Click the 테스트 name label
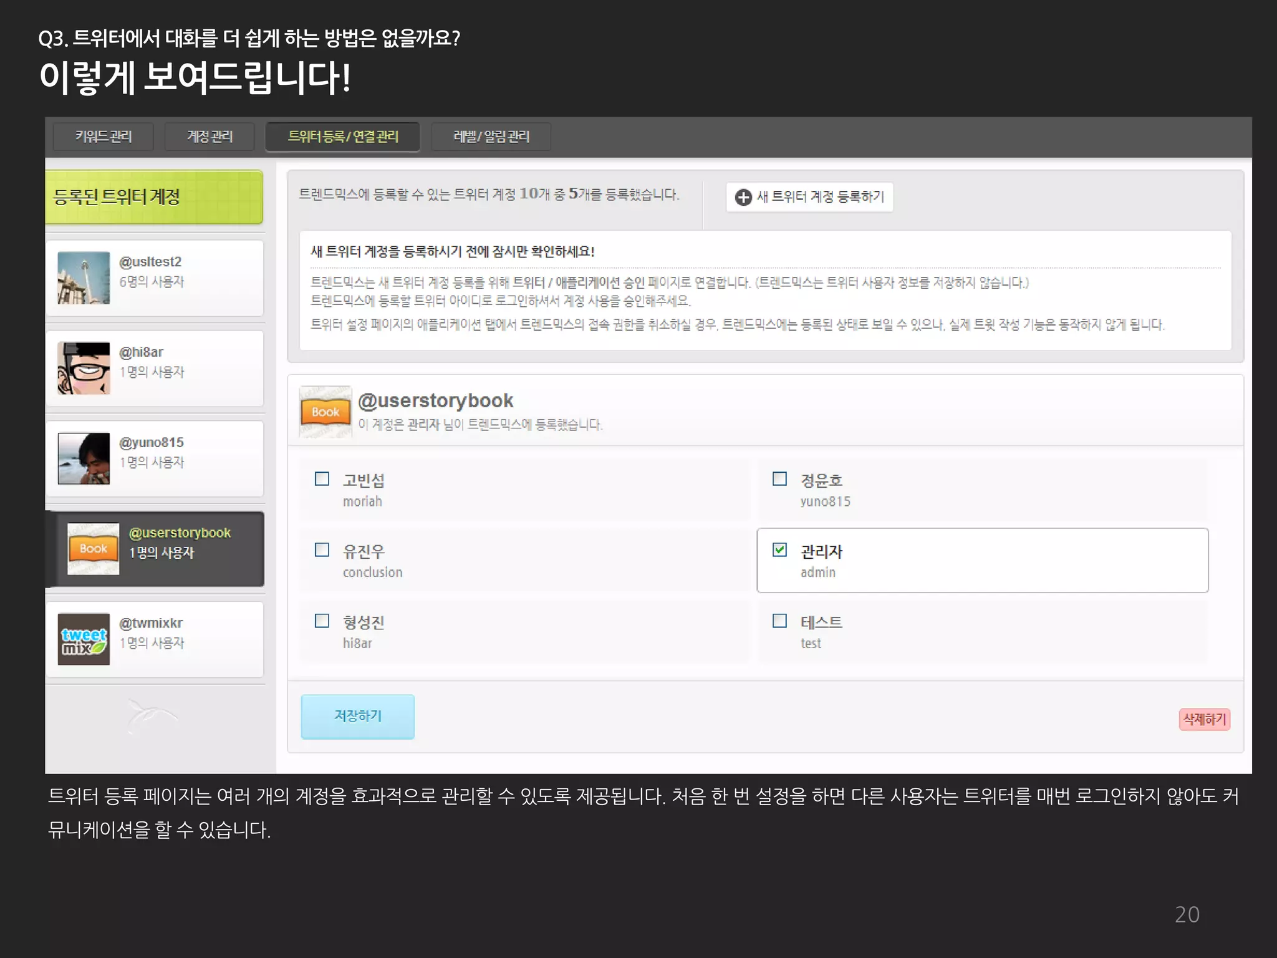Viewport: 1277px width, 958px height. pyautogui.click(x=821, y=622)
